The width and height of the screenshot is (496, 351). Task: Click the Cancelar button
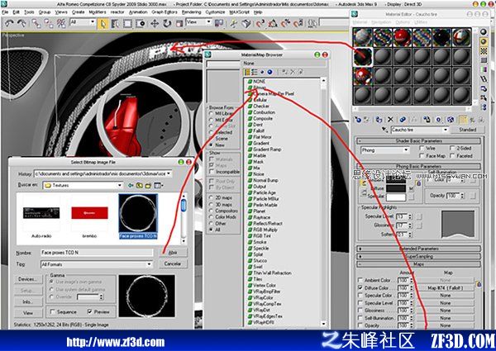(173, 263)
